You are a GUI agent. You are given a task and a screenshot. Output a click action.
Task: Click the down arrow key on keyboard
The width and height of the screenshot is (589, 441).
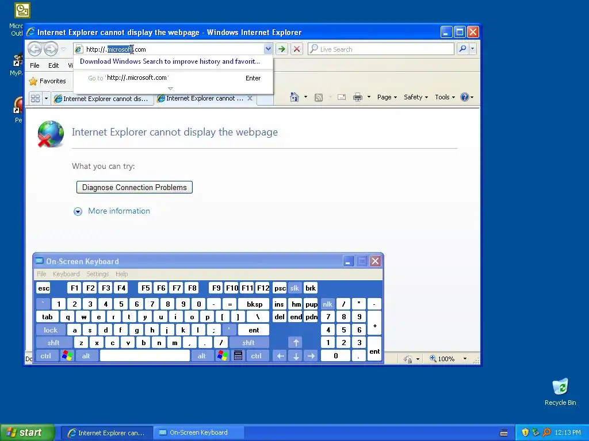click(x=296, y=356)
